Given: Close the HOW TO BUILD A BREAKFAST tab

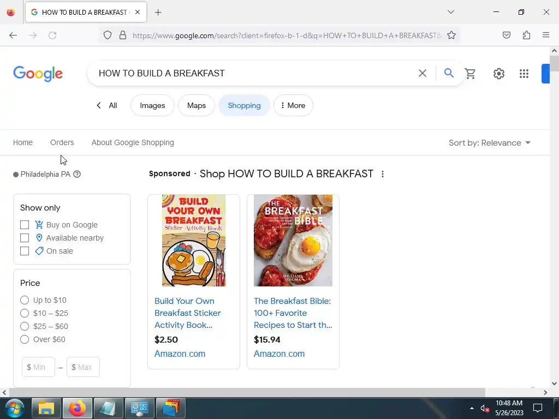Looking at the screenshot, I should pyautogui.click(x=138, y=12).
